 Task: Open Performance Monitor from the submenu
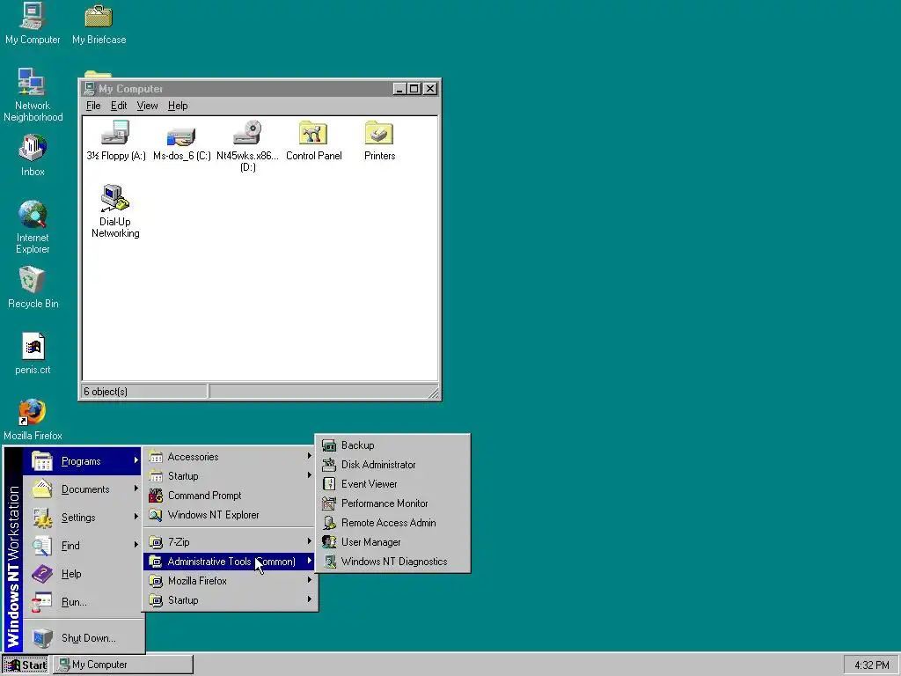(x=393, y=503)
